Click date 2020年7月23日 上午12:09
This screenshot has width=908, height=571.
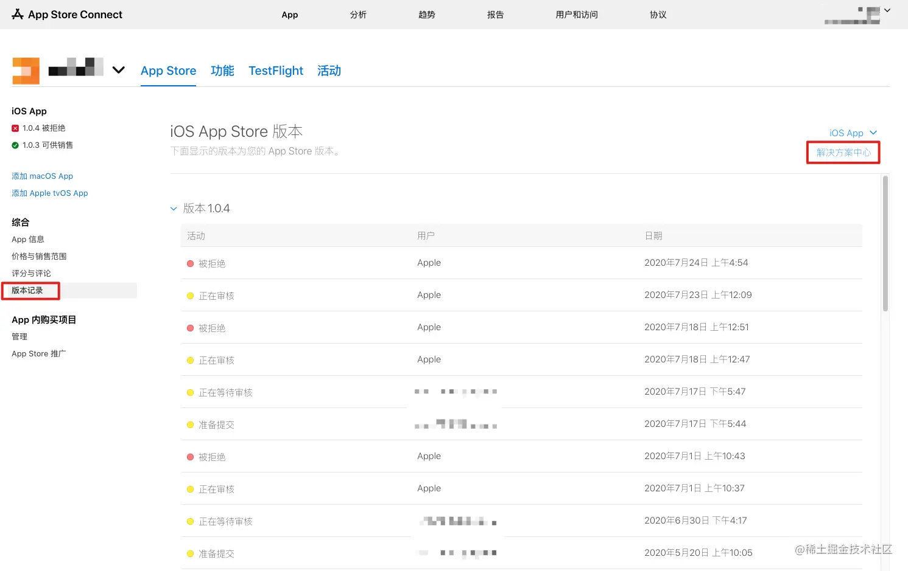point(698,295)
